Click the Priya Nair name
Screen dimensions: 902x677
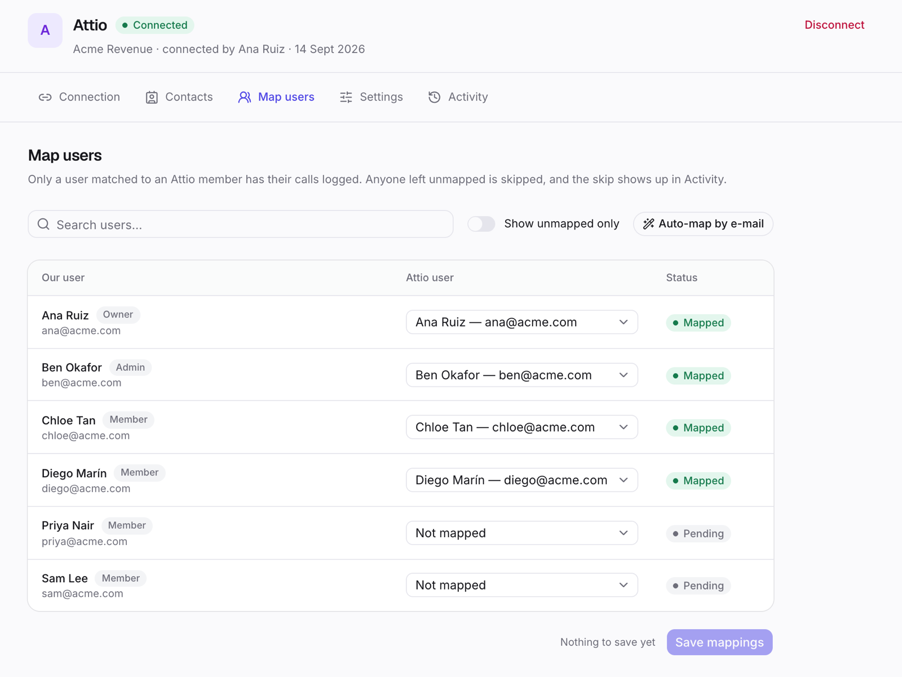coord(68,526)
